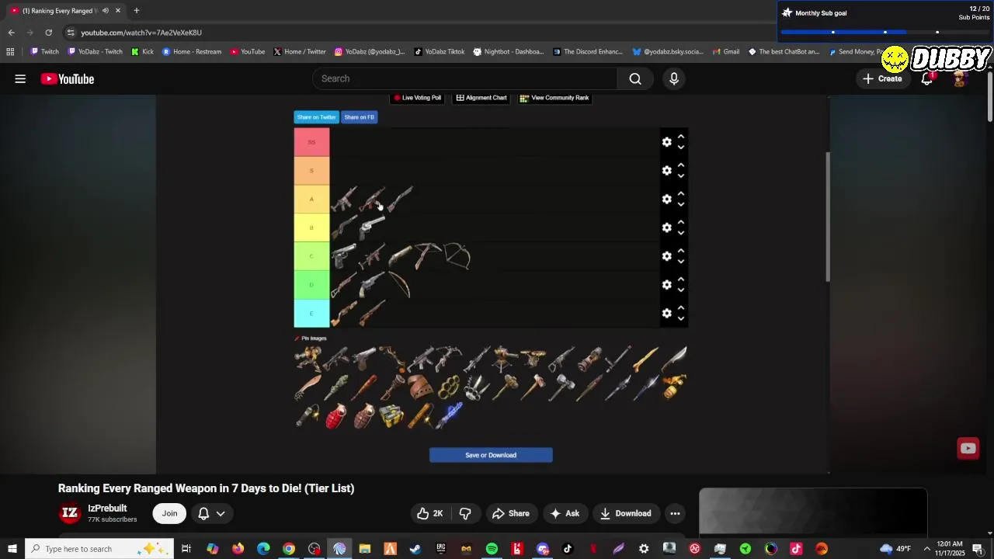Launch Google Chrome from taskbar
The image size is (994, 559).
pos(289,549)
